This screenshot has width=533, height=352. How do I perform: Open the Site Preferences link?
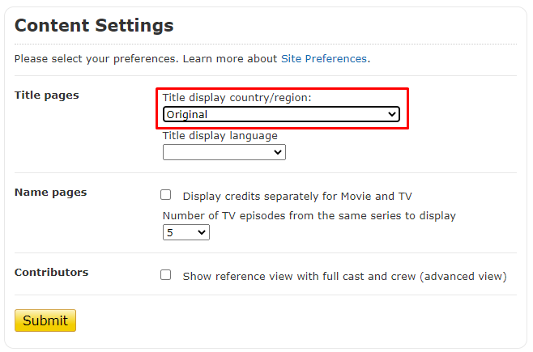pyautogui.click(x=323, y=59)
